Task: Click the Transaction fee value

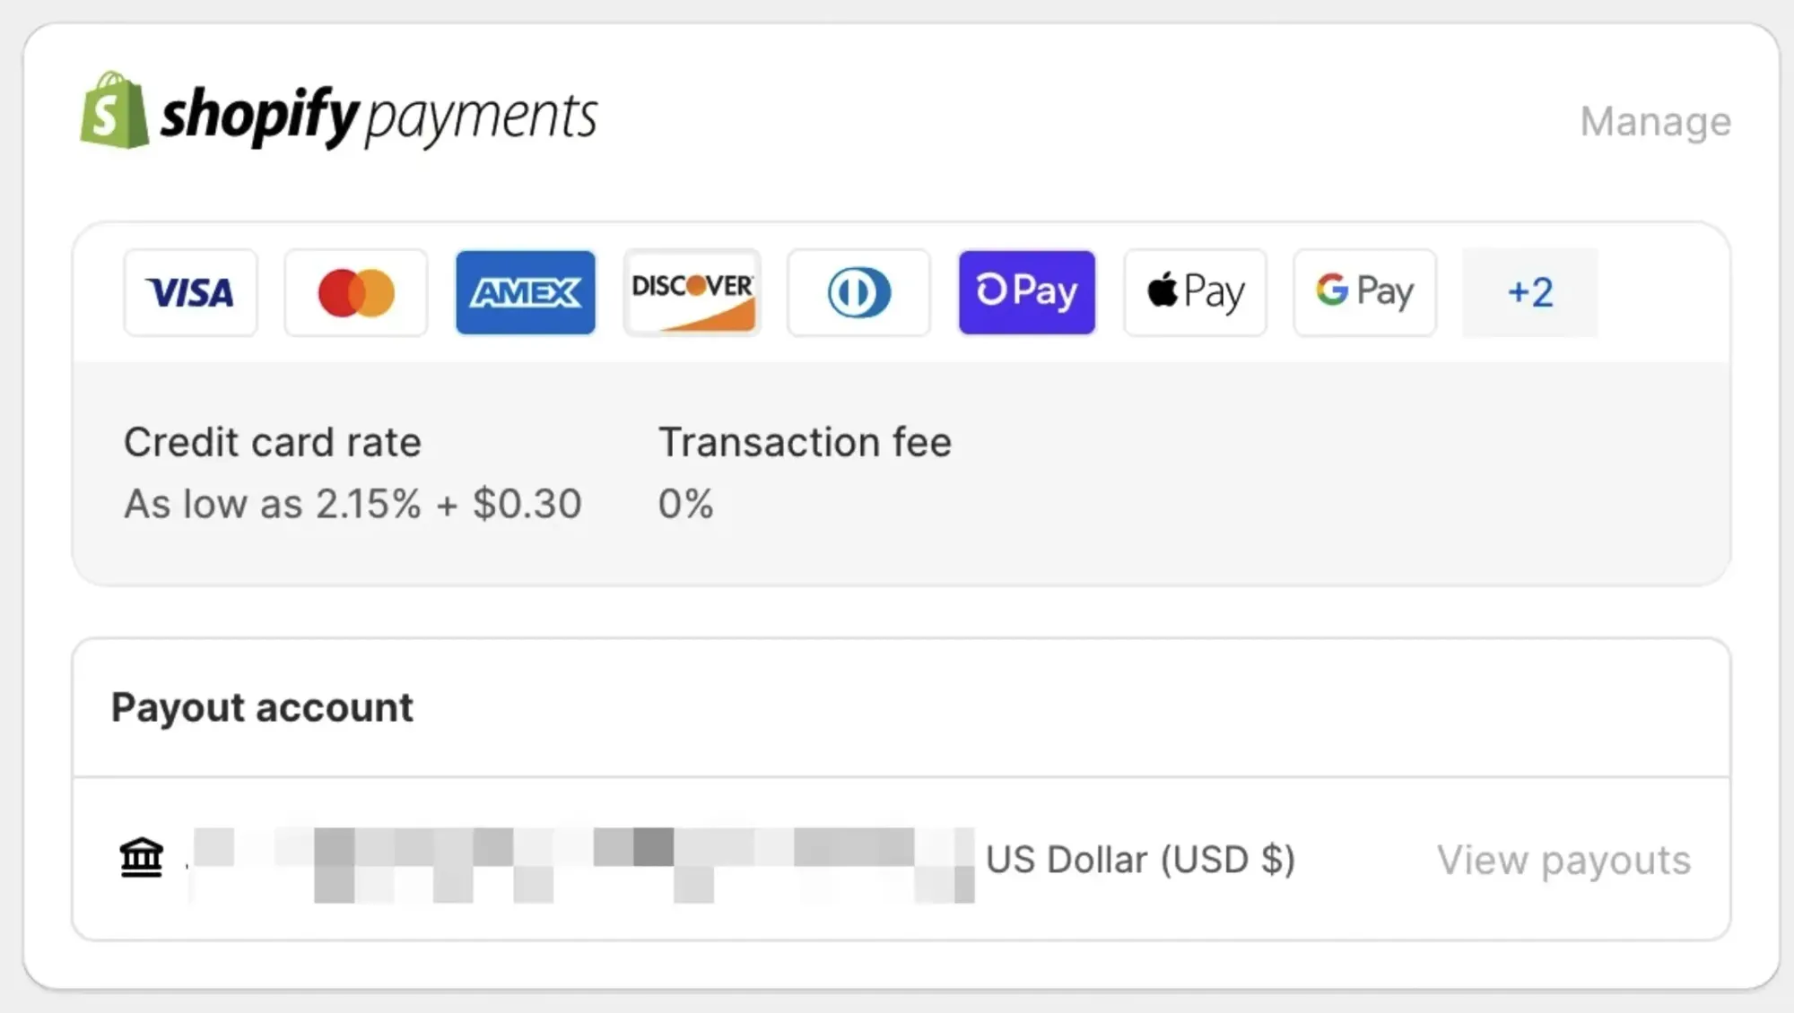Action: 686,504
